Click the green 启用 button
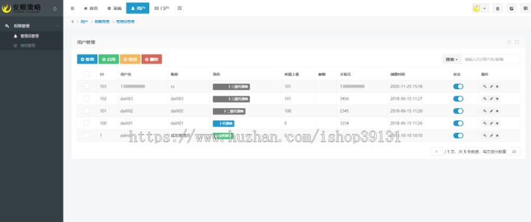The width and height of the screenshot is (531, 222). (x=109, y=59)
